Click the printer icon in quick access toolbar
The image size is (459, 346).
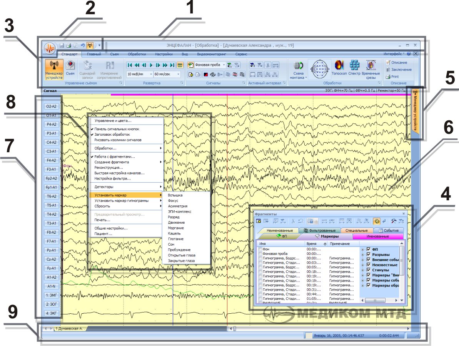[68, 46]
